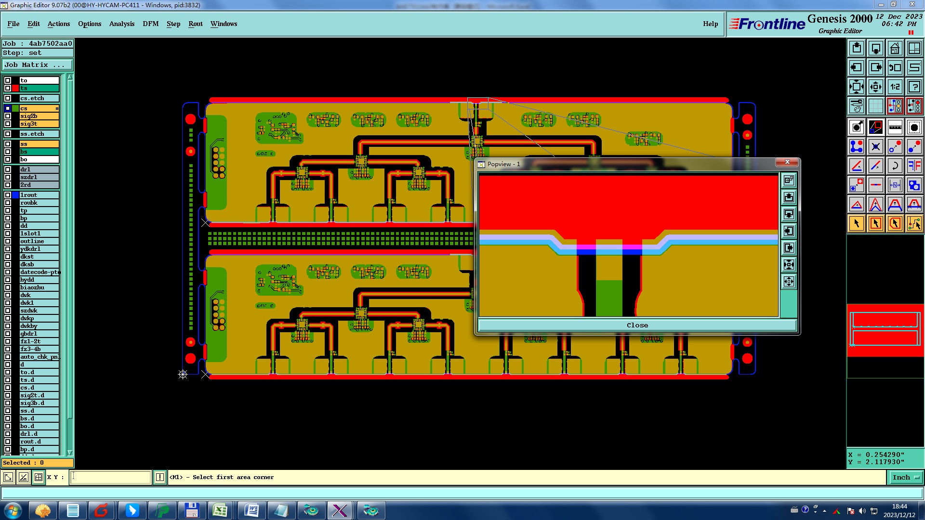
Task: Click the zoom in arrows icon
Action: (x=856, y=87)
